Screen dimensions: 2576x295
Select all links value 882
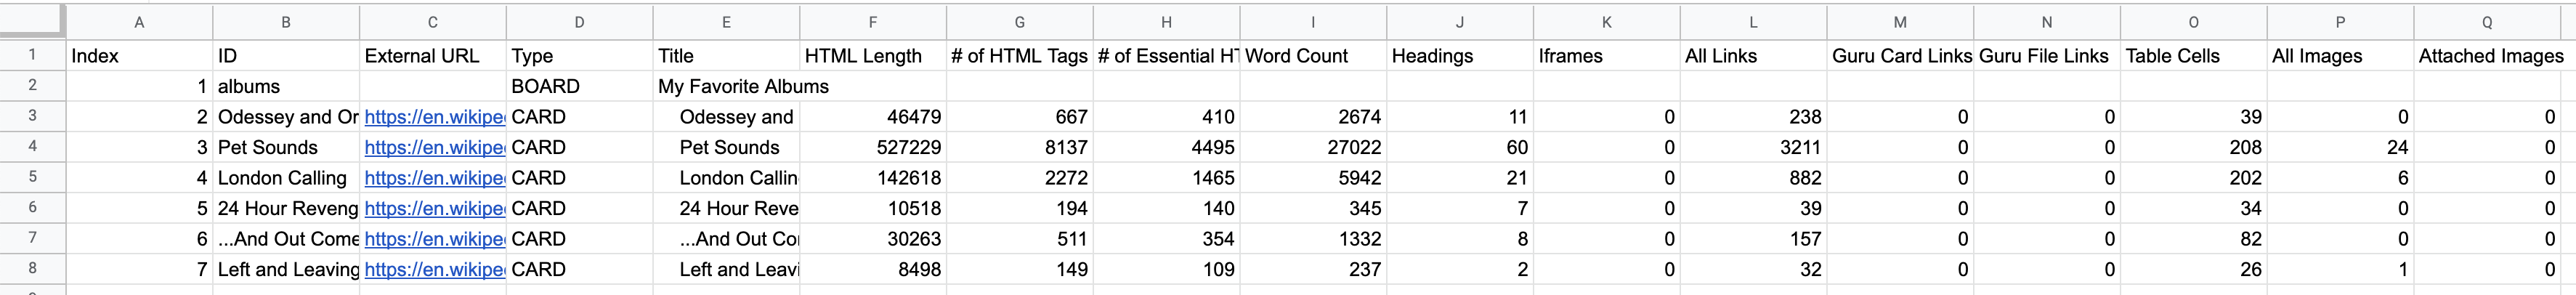(x=1753, y=178)
